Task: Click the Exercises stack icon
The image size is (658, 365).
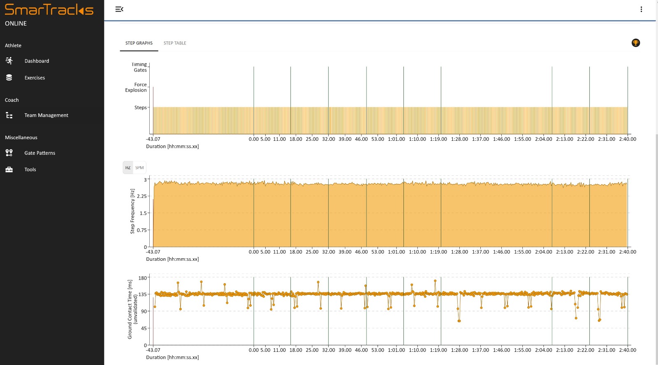Action: pos(9,78)
